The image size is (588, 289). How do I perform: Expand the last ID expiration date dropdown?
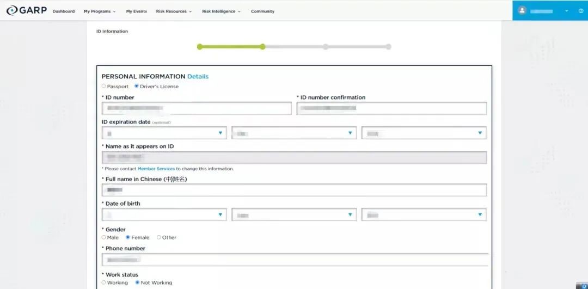[x=424, y=133]
